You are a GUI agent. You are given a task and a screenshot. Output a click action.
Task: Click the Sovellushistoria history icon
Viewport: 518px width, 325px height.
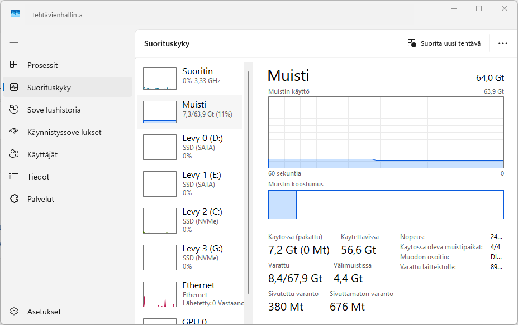pos(15,110)
